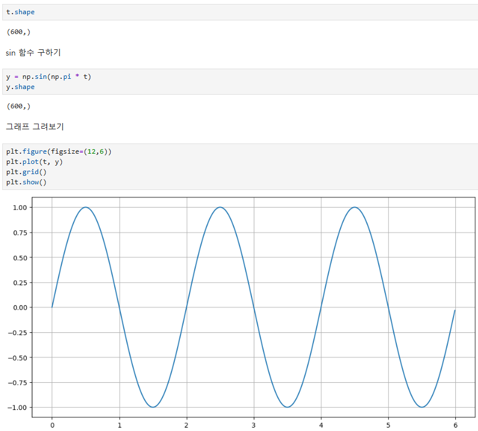Click the x-axis tick label 6
Image resolution: width=478 pixels, height=431 pixels.
[455, 425]
